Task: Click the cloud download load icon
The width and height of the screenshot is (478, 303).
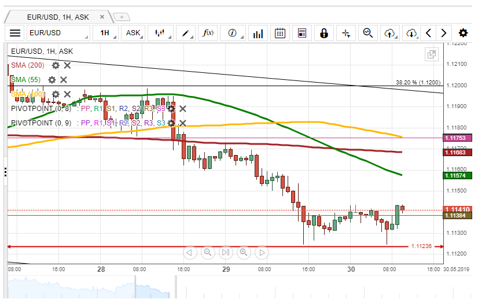Action: (411, 33)
